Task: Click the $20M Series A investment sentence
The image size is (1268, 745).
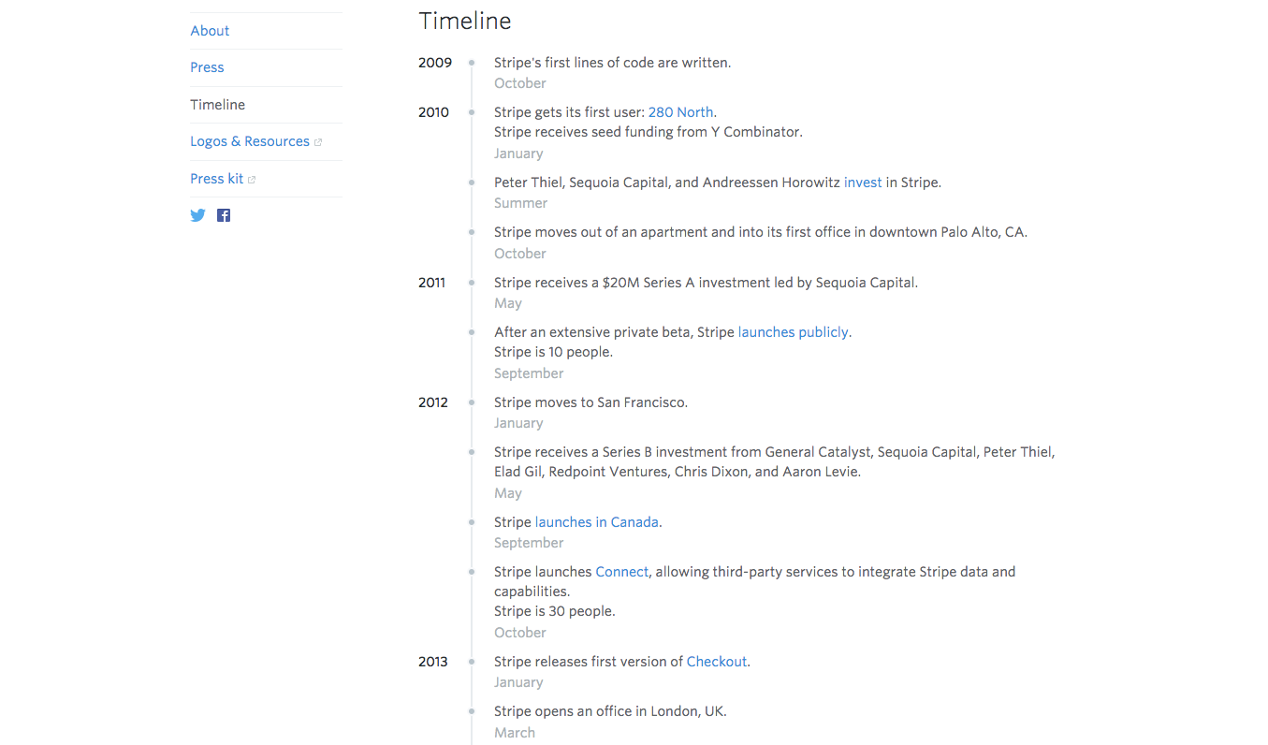Action: click(706, 283)
